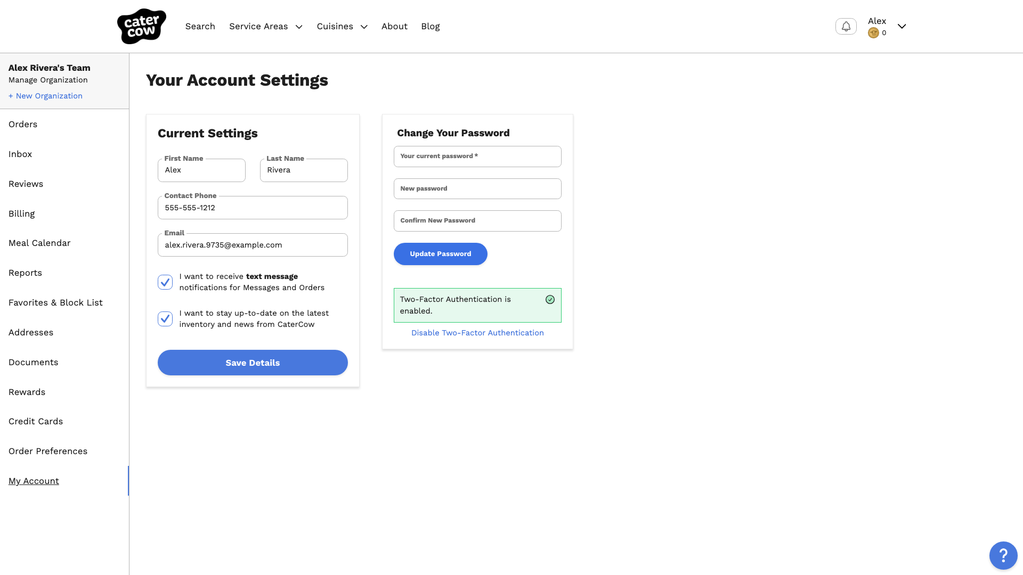Open Reviews in the sidebar
The image size is (1023, 575).
point(26,184)
